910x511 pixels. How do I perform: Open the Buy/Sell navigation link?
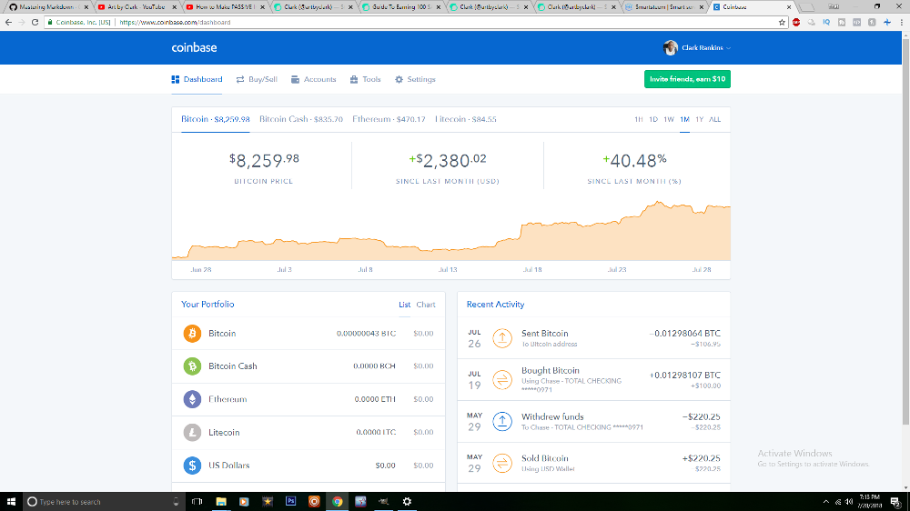point(257,79)
